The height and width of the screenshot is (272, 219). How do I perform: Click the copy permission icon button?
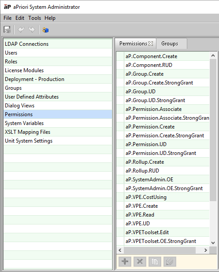pyautogui.click(x=155, y=261)
